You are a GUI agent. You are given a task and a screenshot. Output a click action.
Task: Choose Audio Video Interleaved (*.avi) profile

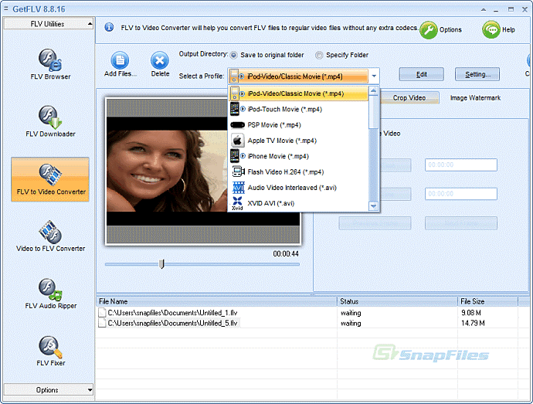click(x=298, y=188)
